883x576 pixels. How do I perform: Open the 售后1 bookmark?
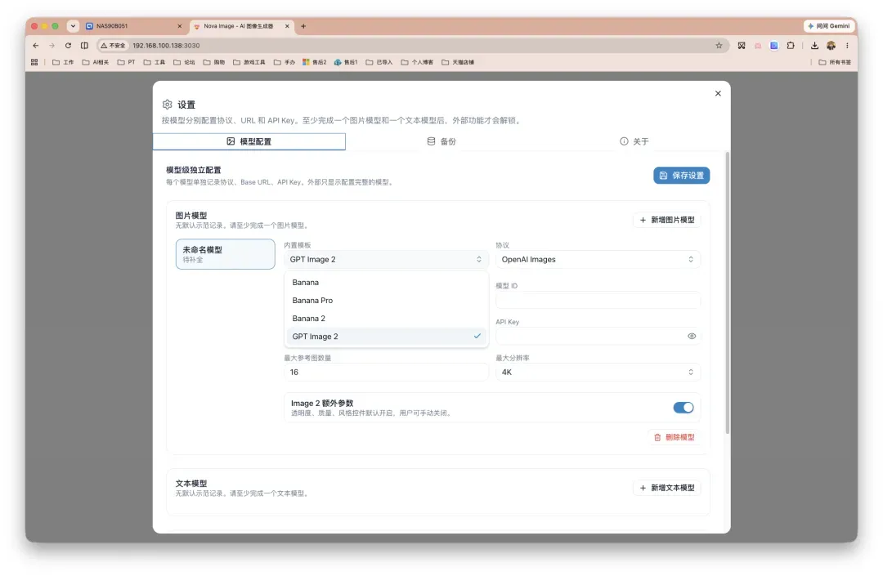(346, 62)
